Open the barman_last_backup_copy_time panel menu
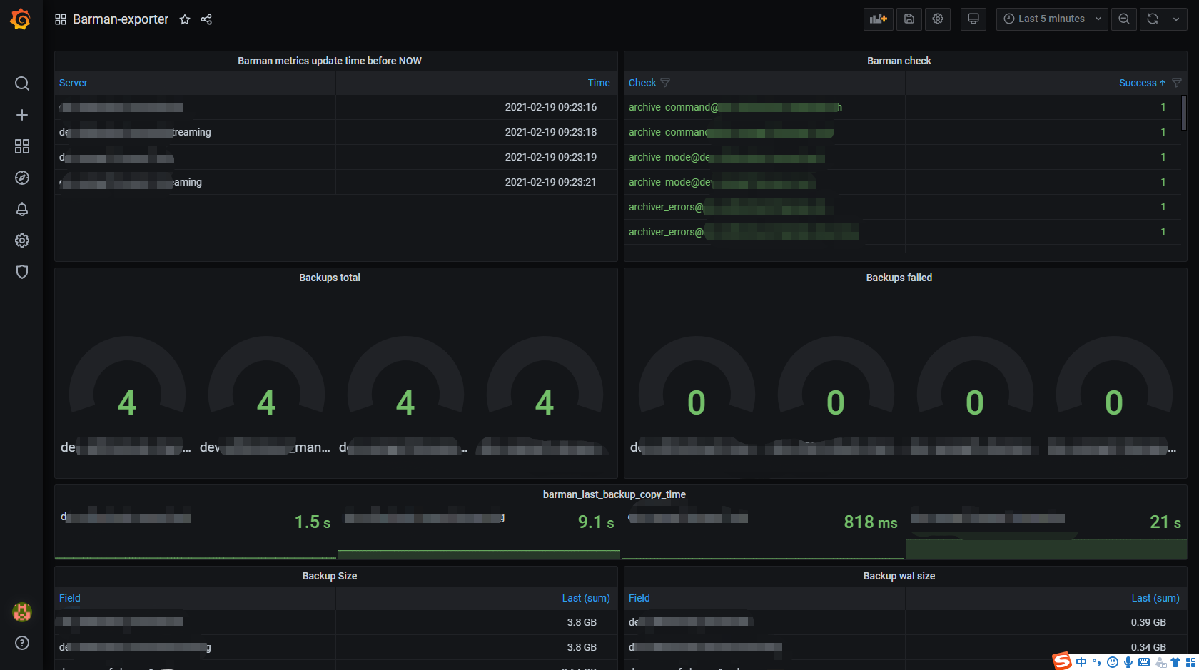Viewport: 1199px width, 670px height. (x=614, y=494)
